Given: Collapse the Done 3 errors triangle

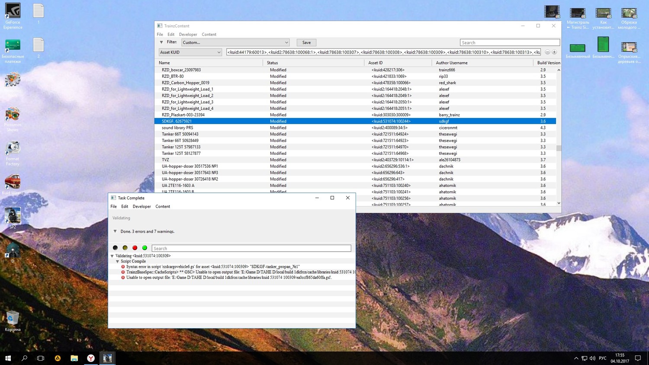Looking at the screenshot, I should 115,231.
